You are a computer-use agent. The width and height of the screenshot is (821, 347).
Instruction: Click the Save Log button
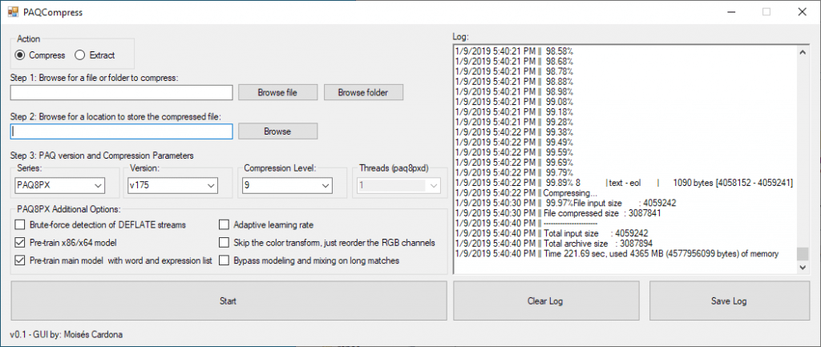(x=729, y=301)
